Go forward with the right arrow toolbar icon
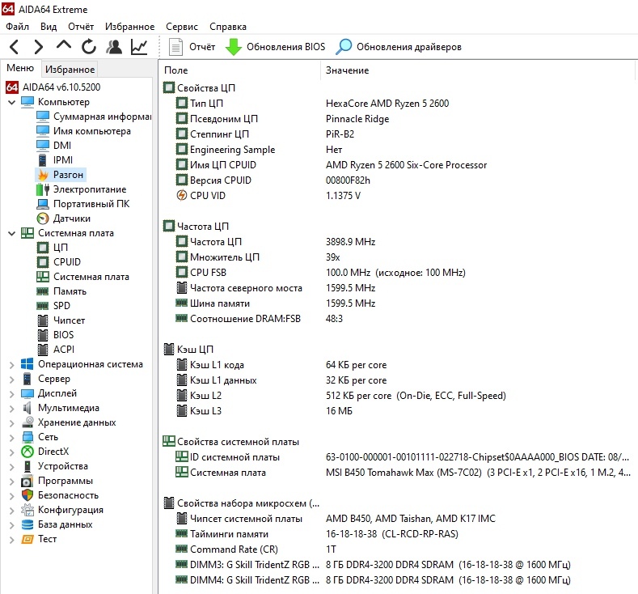The width and height of the screenshot is (638, 594). [39, 47]
